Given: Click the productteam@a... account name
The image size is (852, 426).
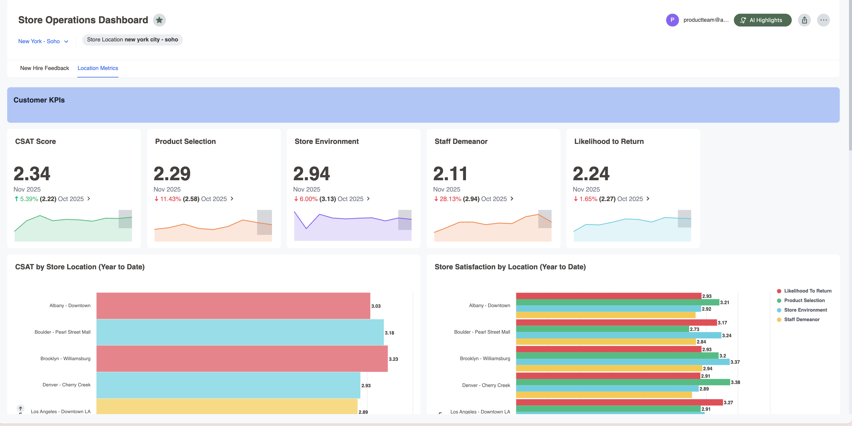Looking at the screenshot, I should point(706,20).
